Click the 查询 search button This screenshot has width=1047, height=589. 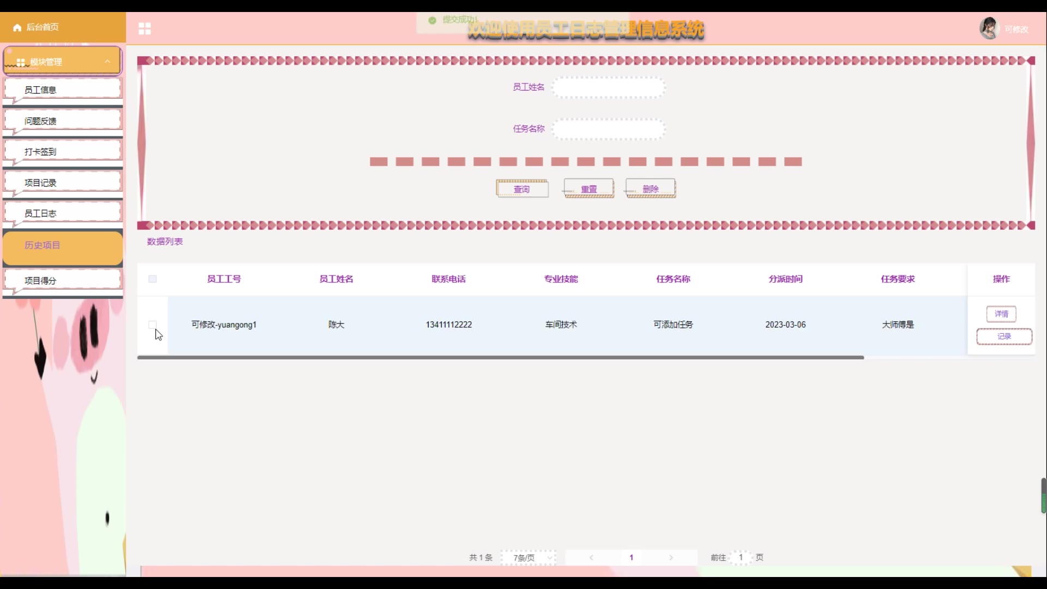point(522,189)
